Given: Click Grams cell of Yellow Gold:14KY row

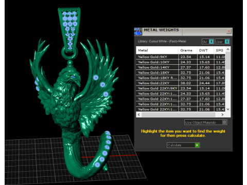Looking at the screenshot, I should click(x=188, y=67).
